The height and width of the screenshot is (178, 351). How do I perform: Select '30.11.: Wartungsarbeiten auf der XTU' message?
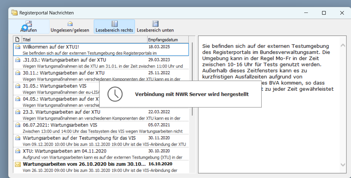click(63, 73)
